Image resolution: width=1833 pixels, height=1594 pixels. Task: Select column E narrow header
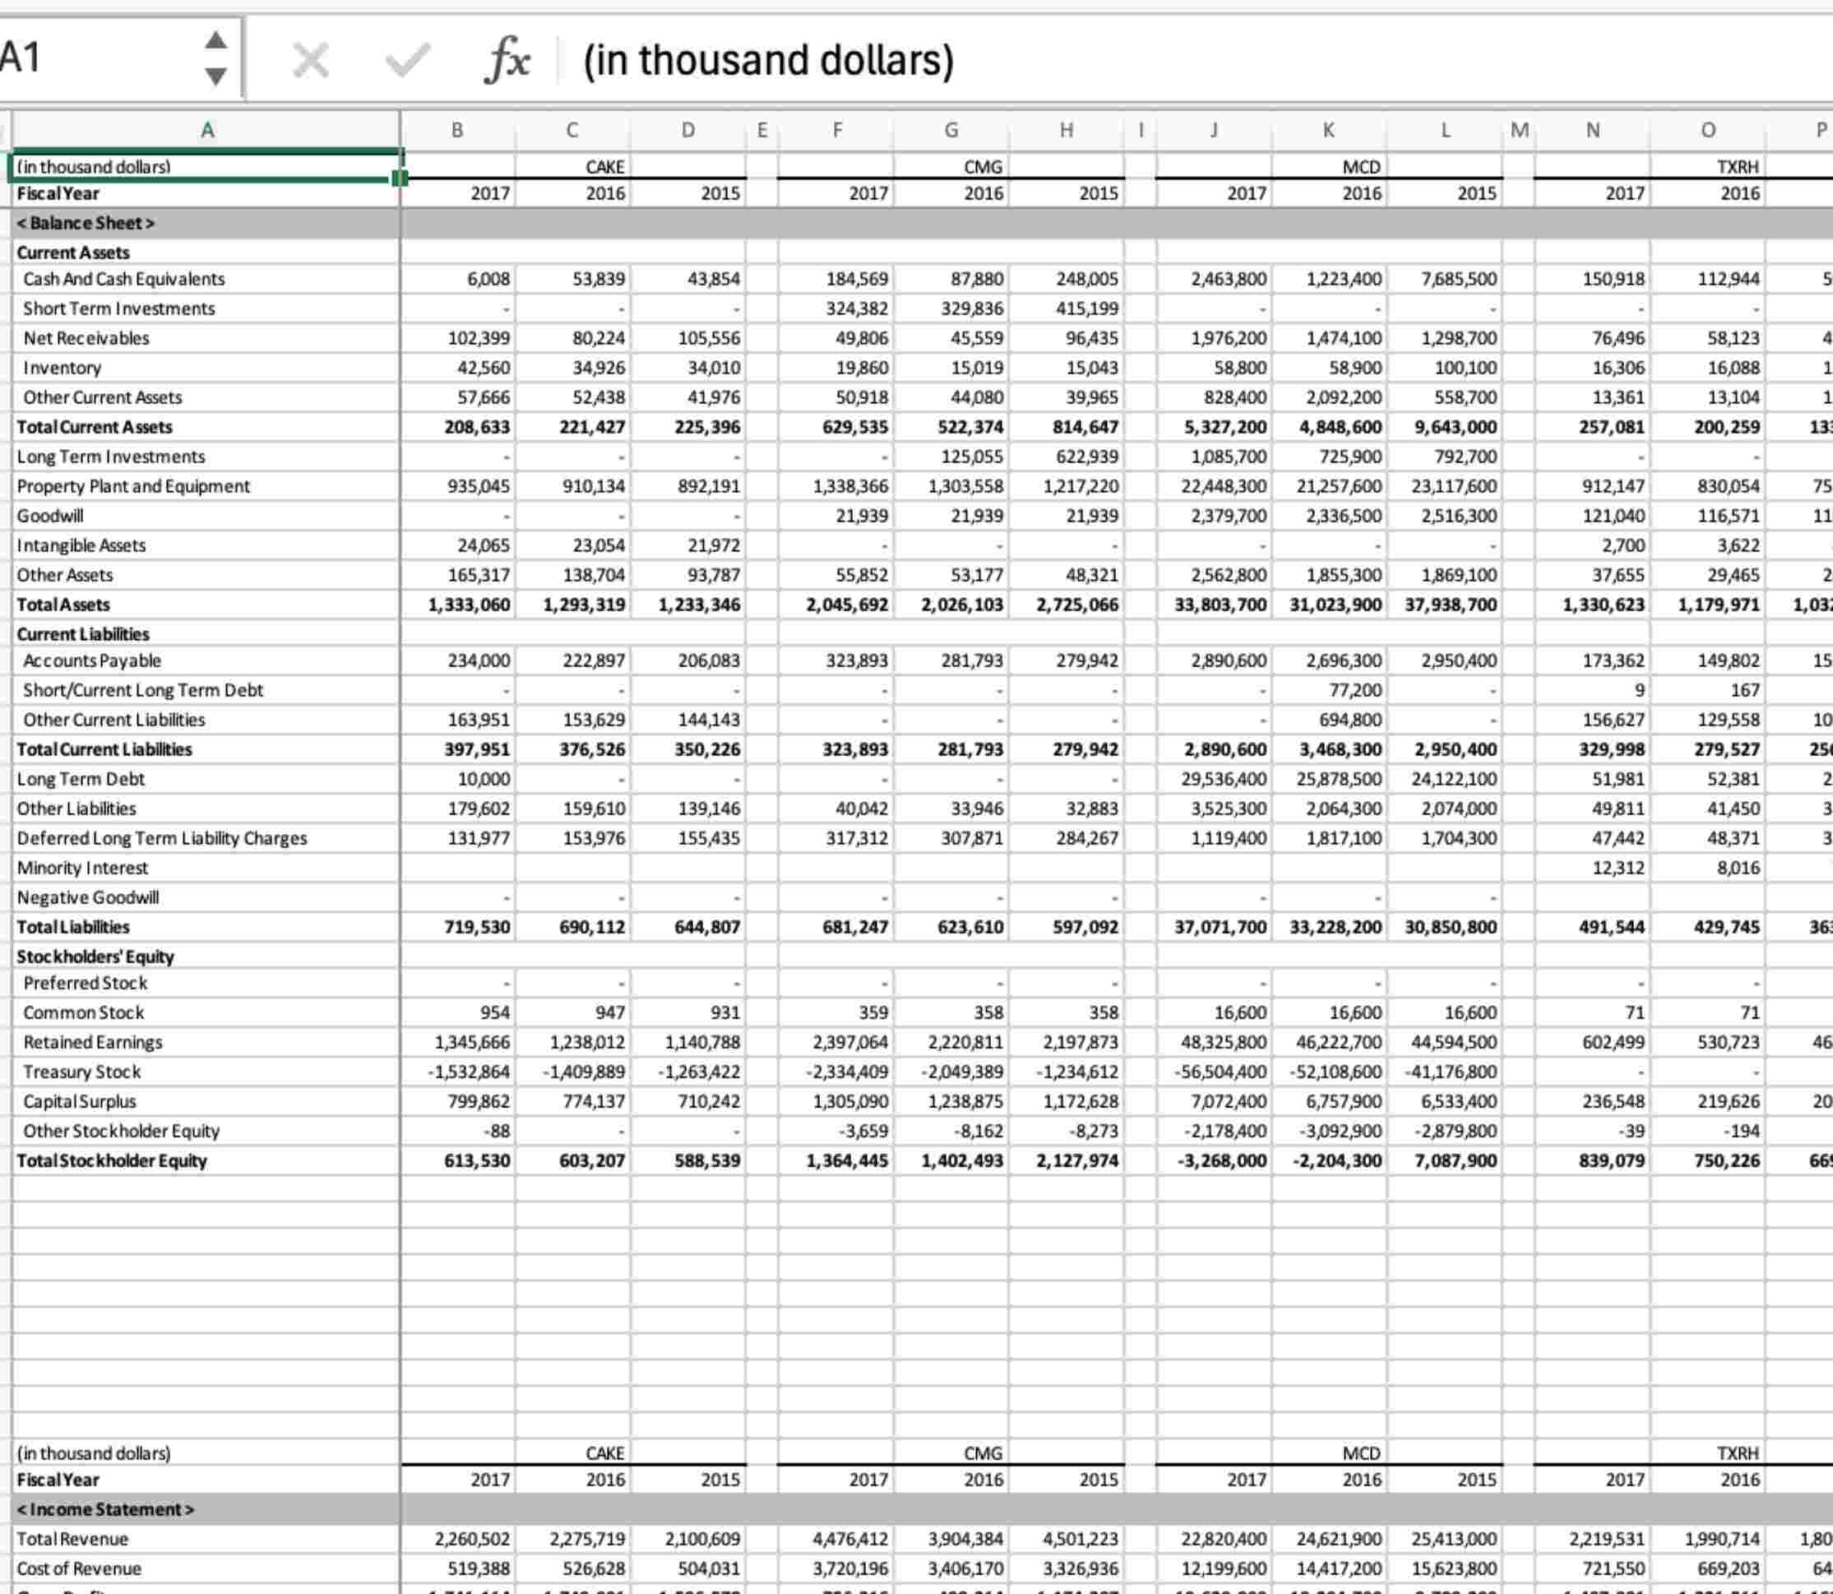pos(762,131)
